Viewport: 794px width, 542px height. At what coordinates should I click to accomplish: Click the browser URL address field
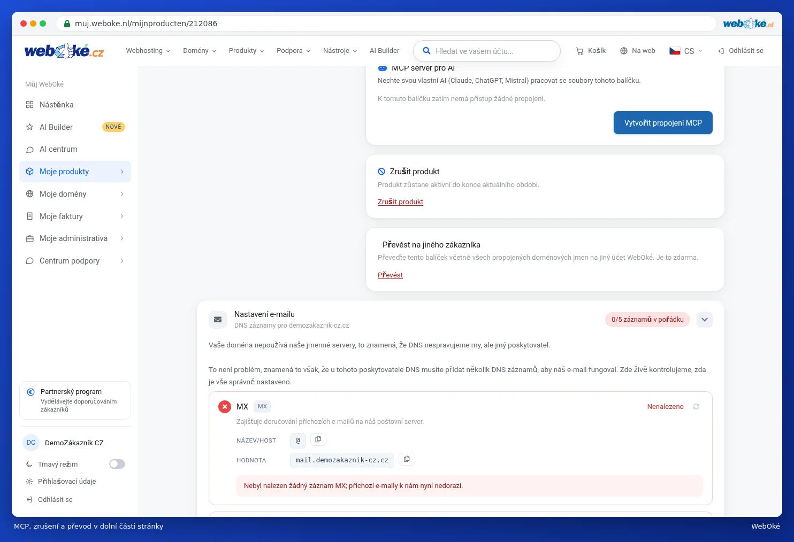pyautogui.click(x=386, y=24)
